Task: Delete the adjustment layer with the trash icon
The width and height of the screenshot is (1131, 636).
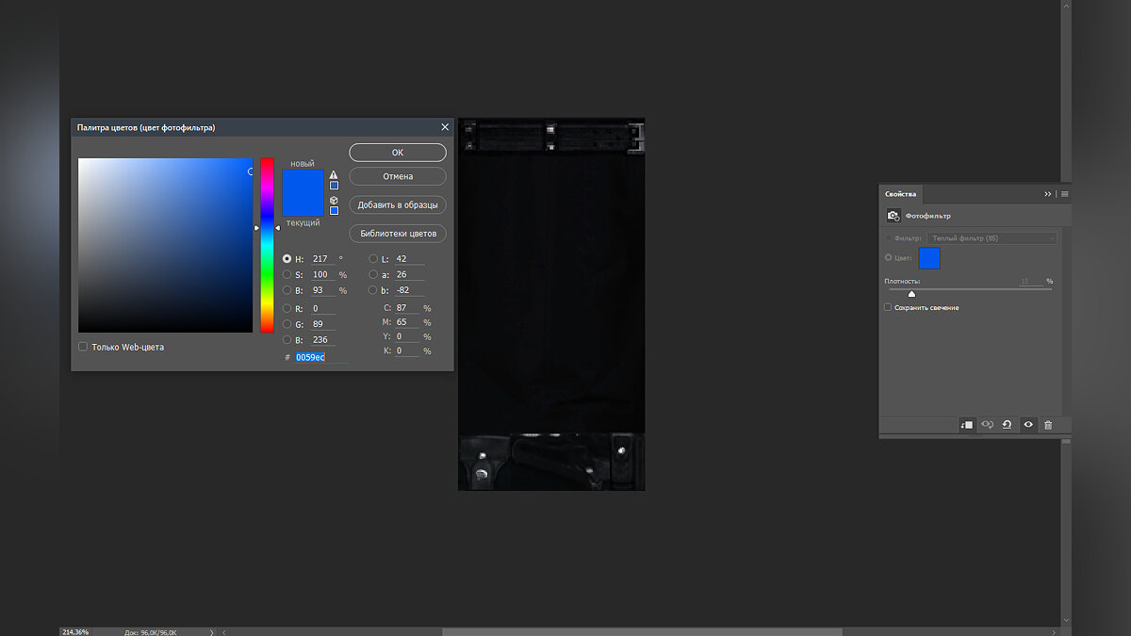Action: (1048, 425)
